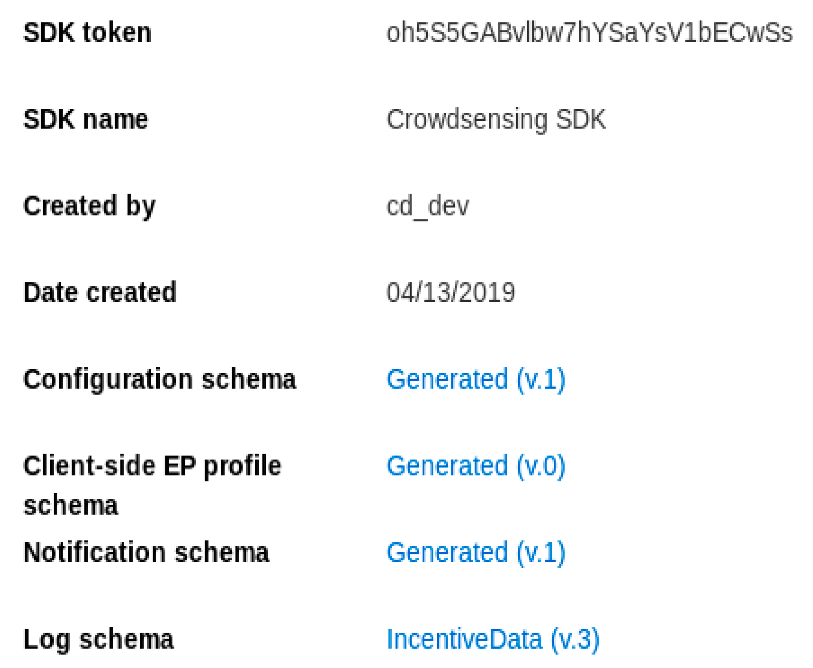
Task: Click the SDK token value starting with oh5S5GAB
Action: click(x=589, y=33)
